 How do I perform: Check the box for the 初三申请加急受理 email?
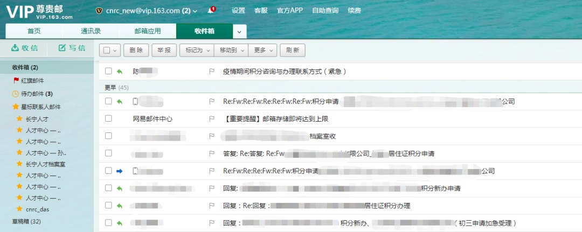pyautogui.click(x=108, y=223)
